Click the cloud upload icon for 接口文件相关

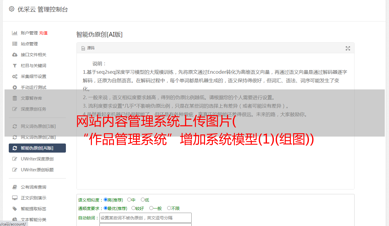click(15, 55)
